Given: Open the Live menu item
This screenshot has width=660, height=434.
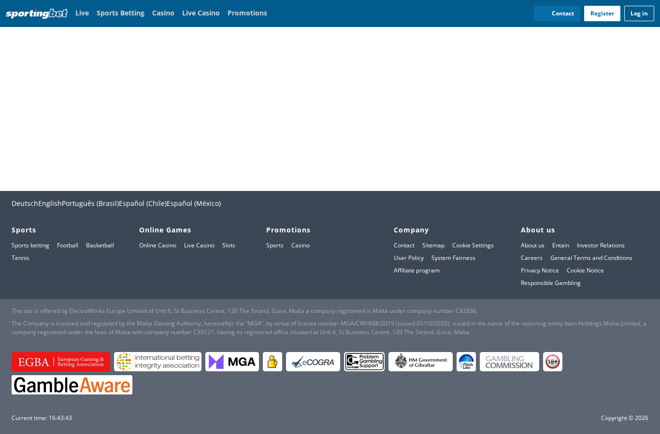Looking at the screenshot, I should (82, 13).
